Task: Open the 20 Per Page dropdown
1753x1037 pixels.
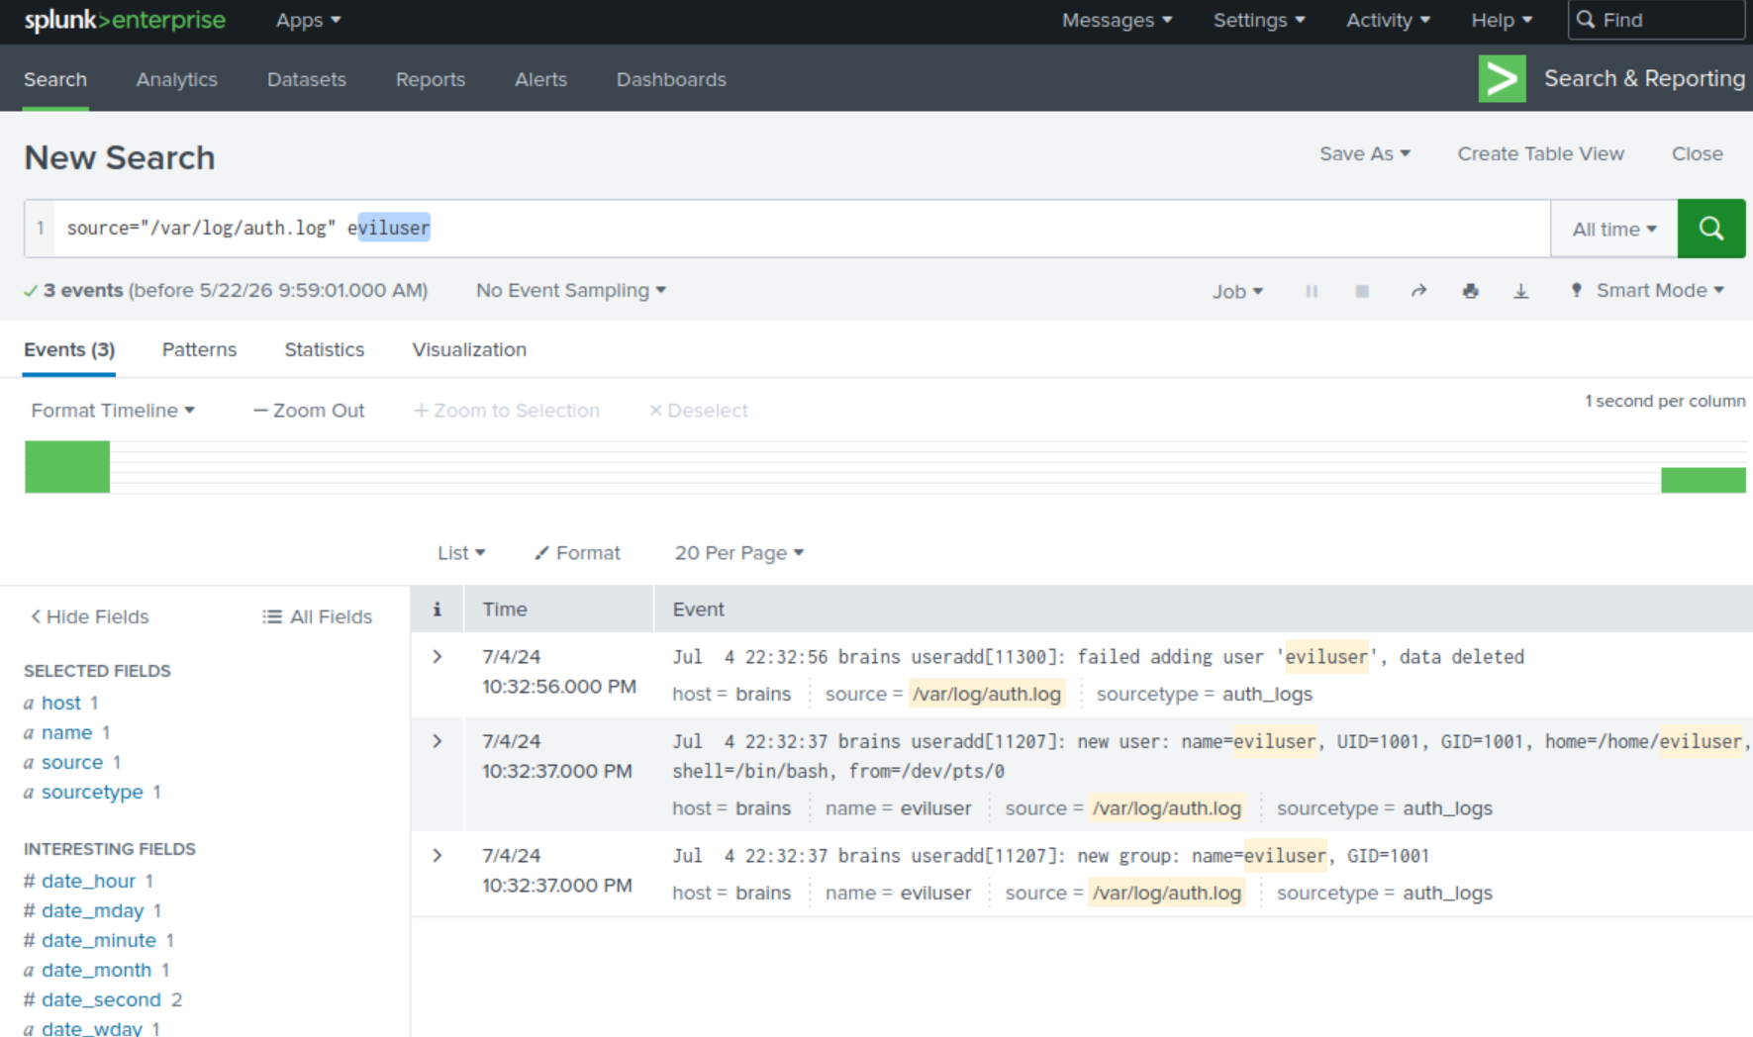Action: 738,553
